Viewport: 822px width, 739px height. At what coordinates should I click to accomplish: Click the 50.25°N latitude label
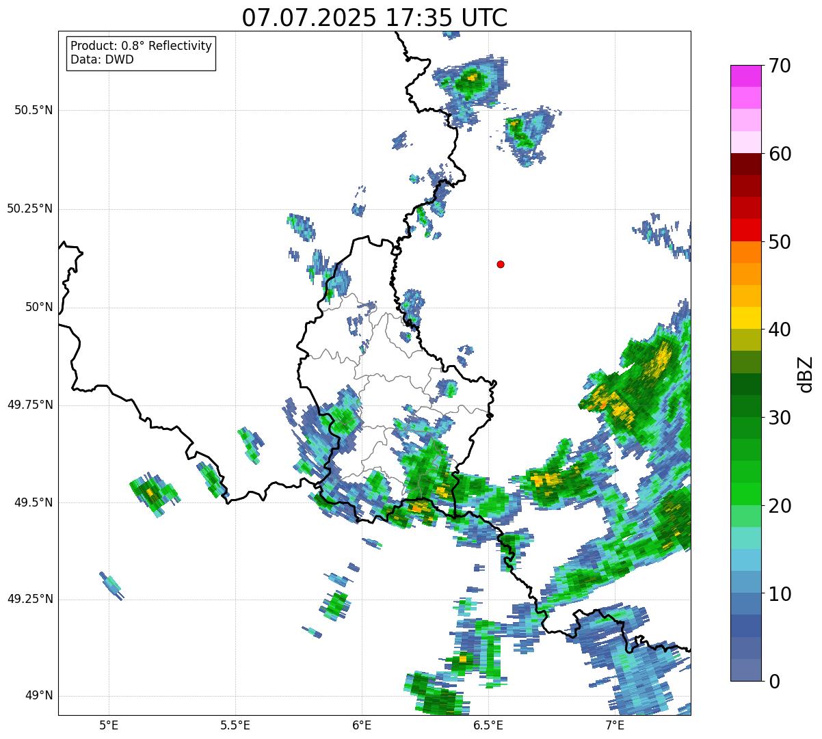[x=30, y=209]
